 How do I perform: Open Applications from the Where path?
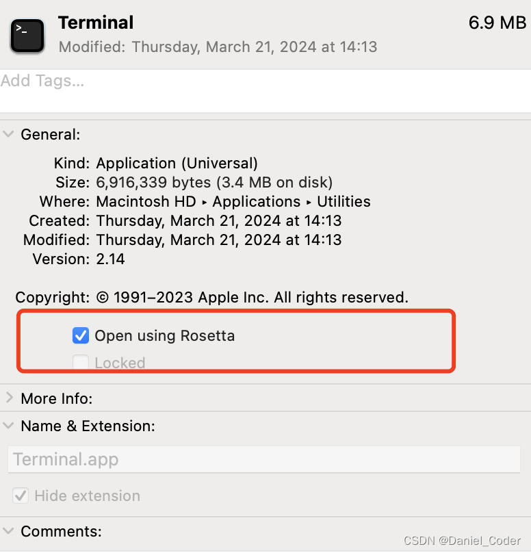pos(257,201)
